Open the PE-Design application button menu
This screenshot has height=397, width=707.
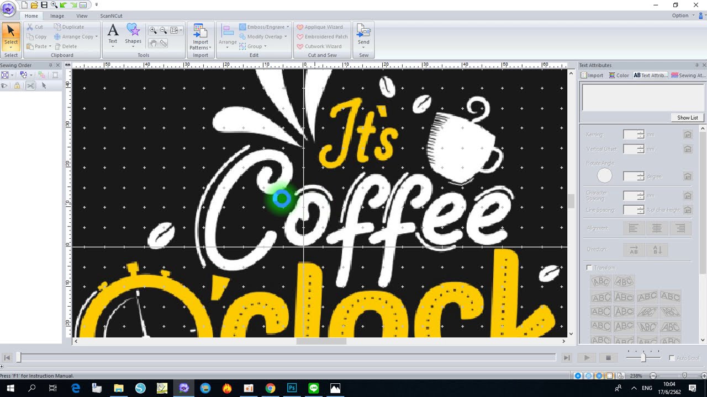[8, 8]
